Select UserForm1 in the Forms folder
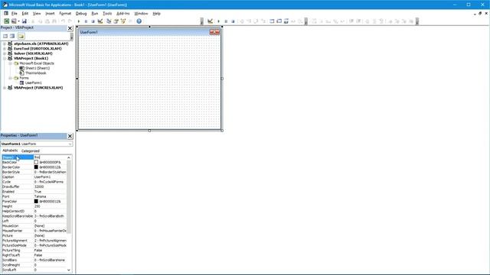 coord(33,82)
